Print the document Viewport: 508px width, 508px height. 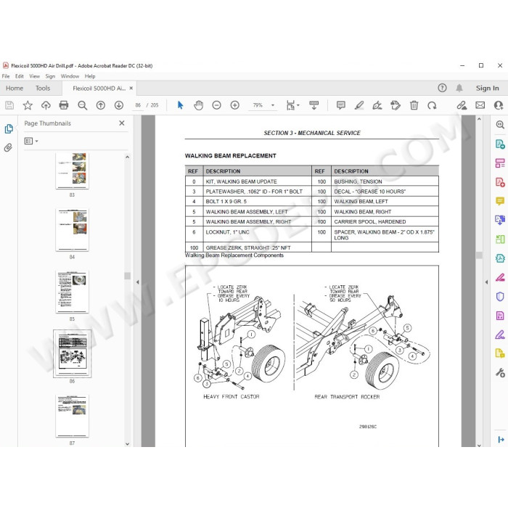point(64,105)
